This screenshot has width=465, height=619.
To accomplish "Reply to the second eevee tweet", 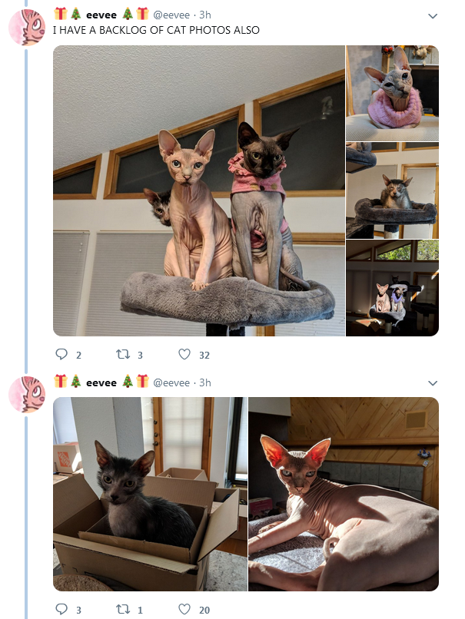I will tap(61, 609).
